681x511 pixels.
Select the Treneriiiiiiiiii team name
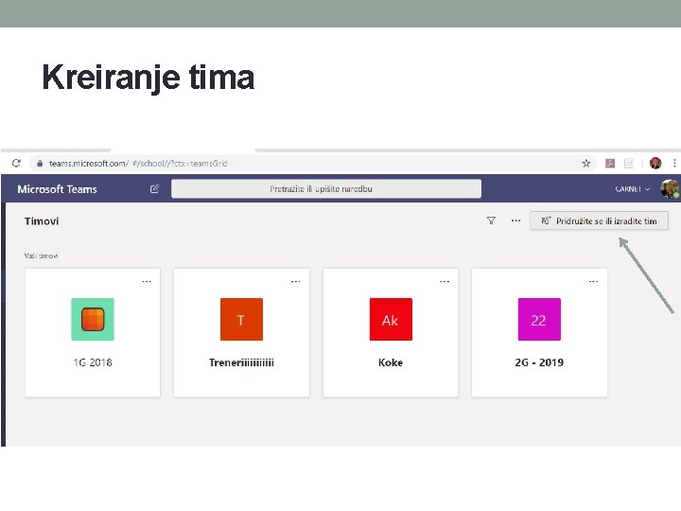tap(241, 362)
